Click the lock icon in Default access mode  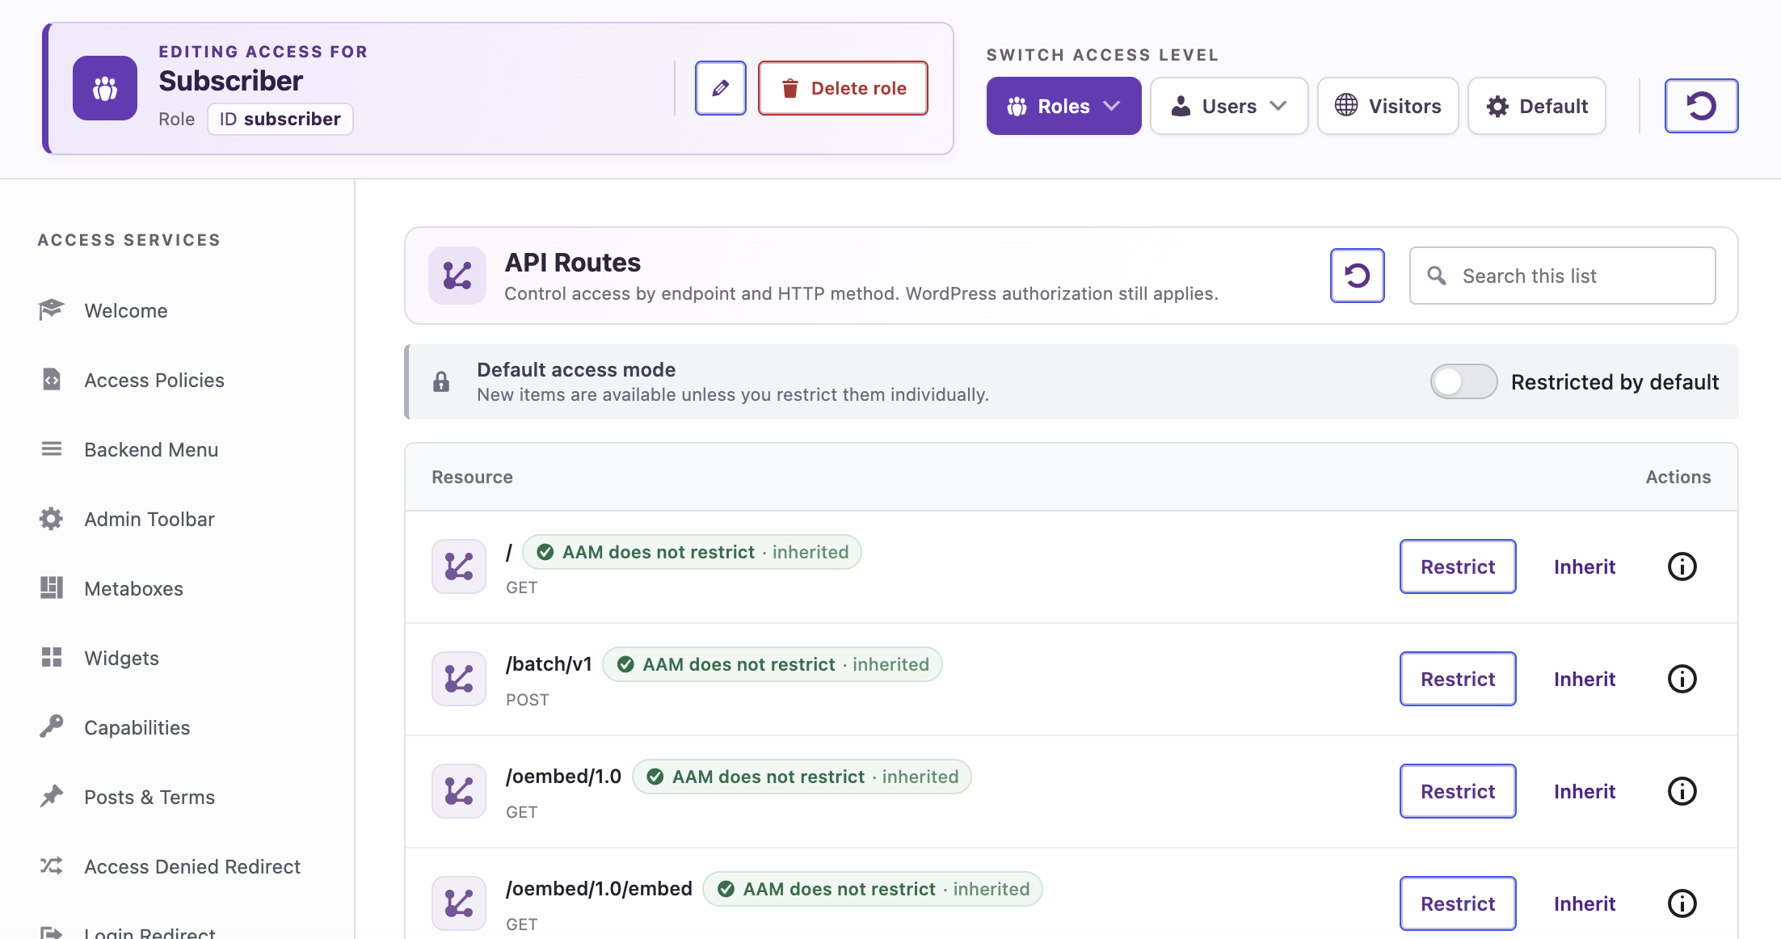click(441, 381)
